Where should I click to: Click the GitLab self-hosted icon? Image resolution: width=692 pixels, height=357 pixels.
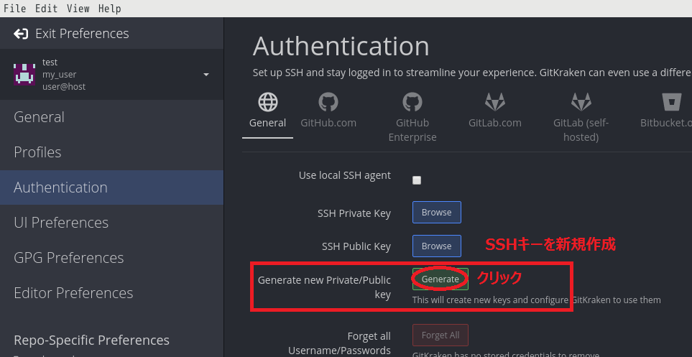click(581, 102)
